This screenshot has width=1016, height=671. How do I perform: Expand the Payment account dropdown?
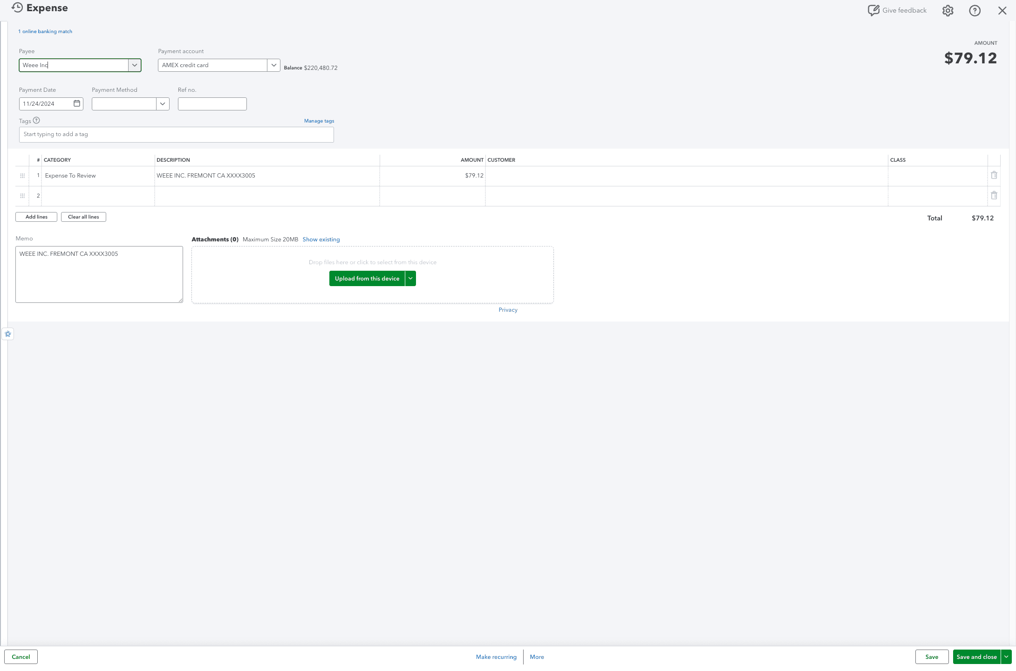click(x=273, y=65)
